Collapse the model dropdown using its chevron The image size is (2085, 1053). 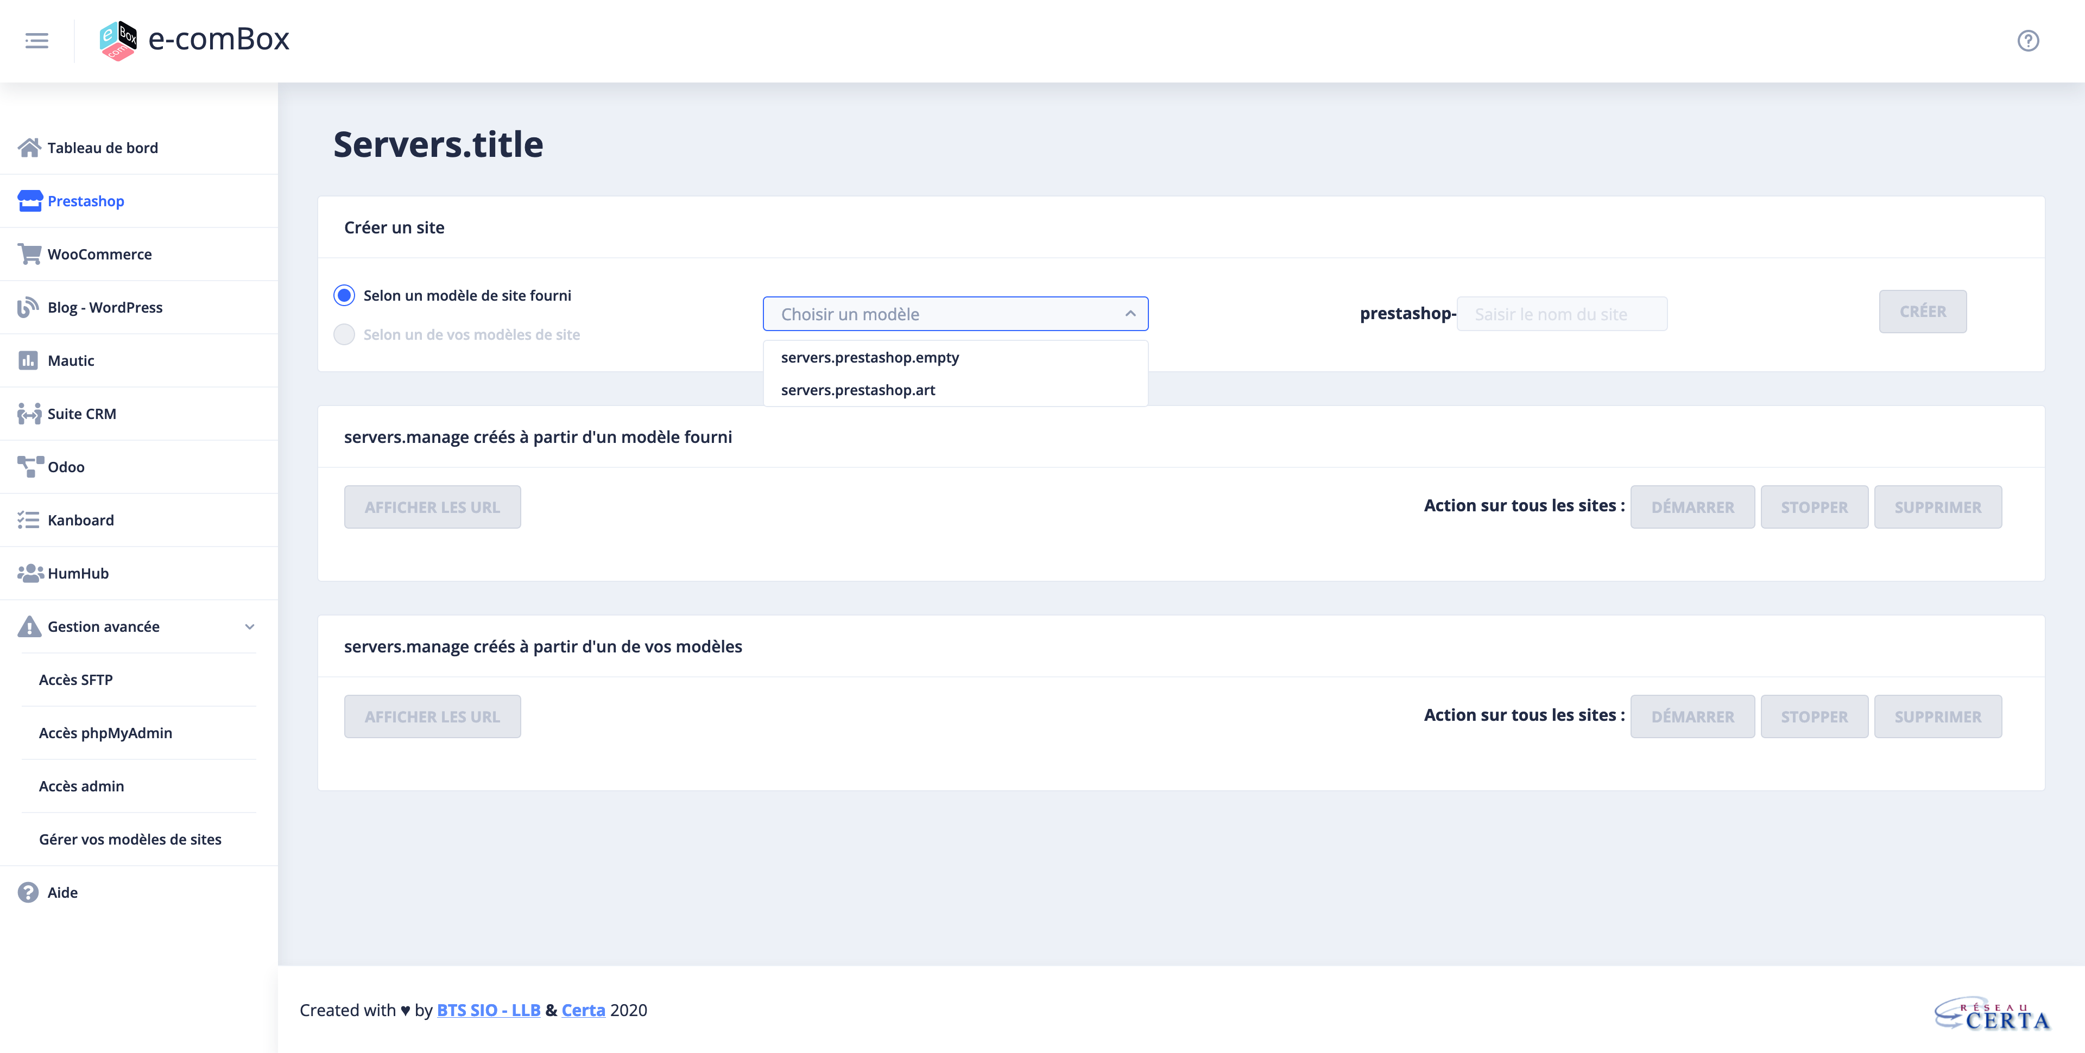pyautogui.click(x=1130, y=314)
